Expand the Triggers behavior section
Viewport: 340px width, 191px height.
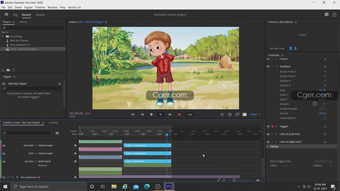276,127
